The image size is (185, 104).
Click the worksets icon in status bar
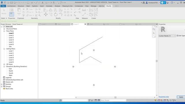click(x=60, y=100)
